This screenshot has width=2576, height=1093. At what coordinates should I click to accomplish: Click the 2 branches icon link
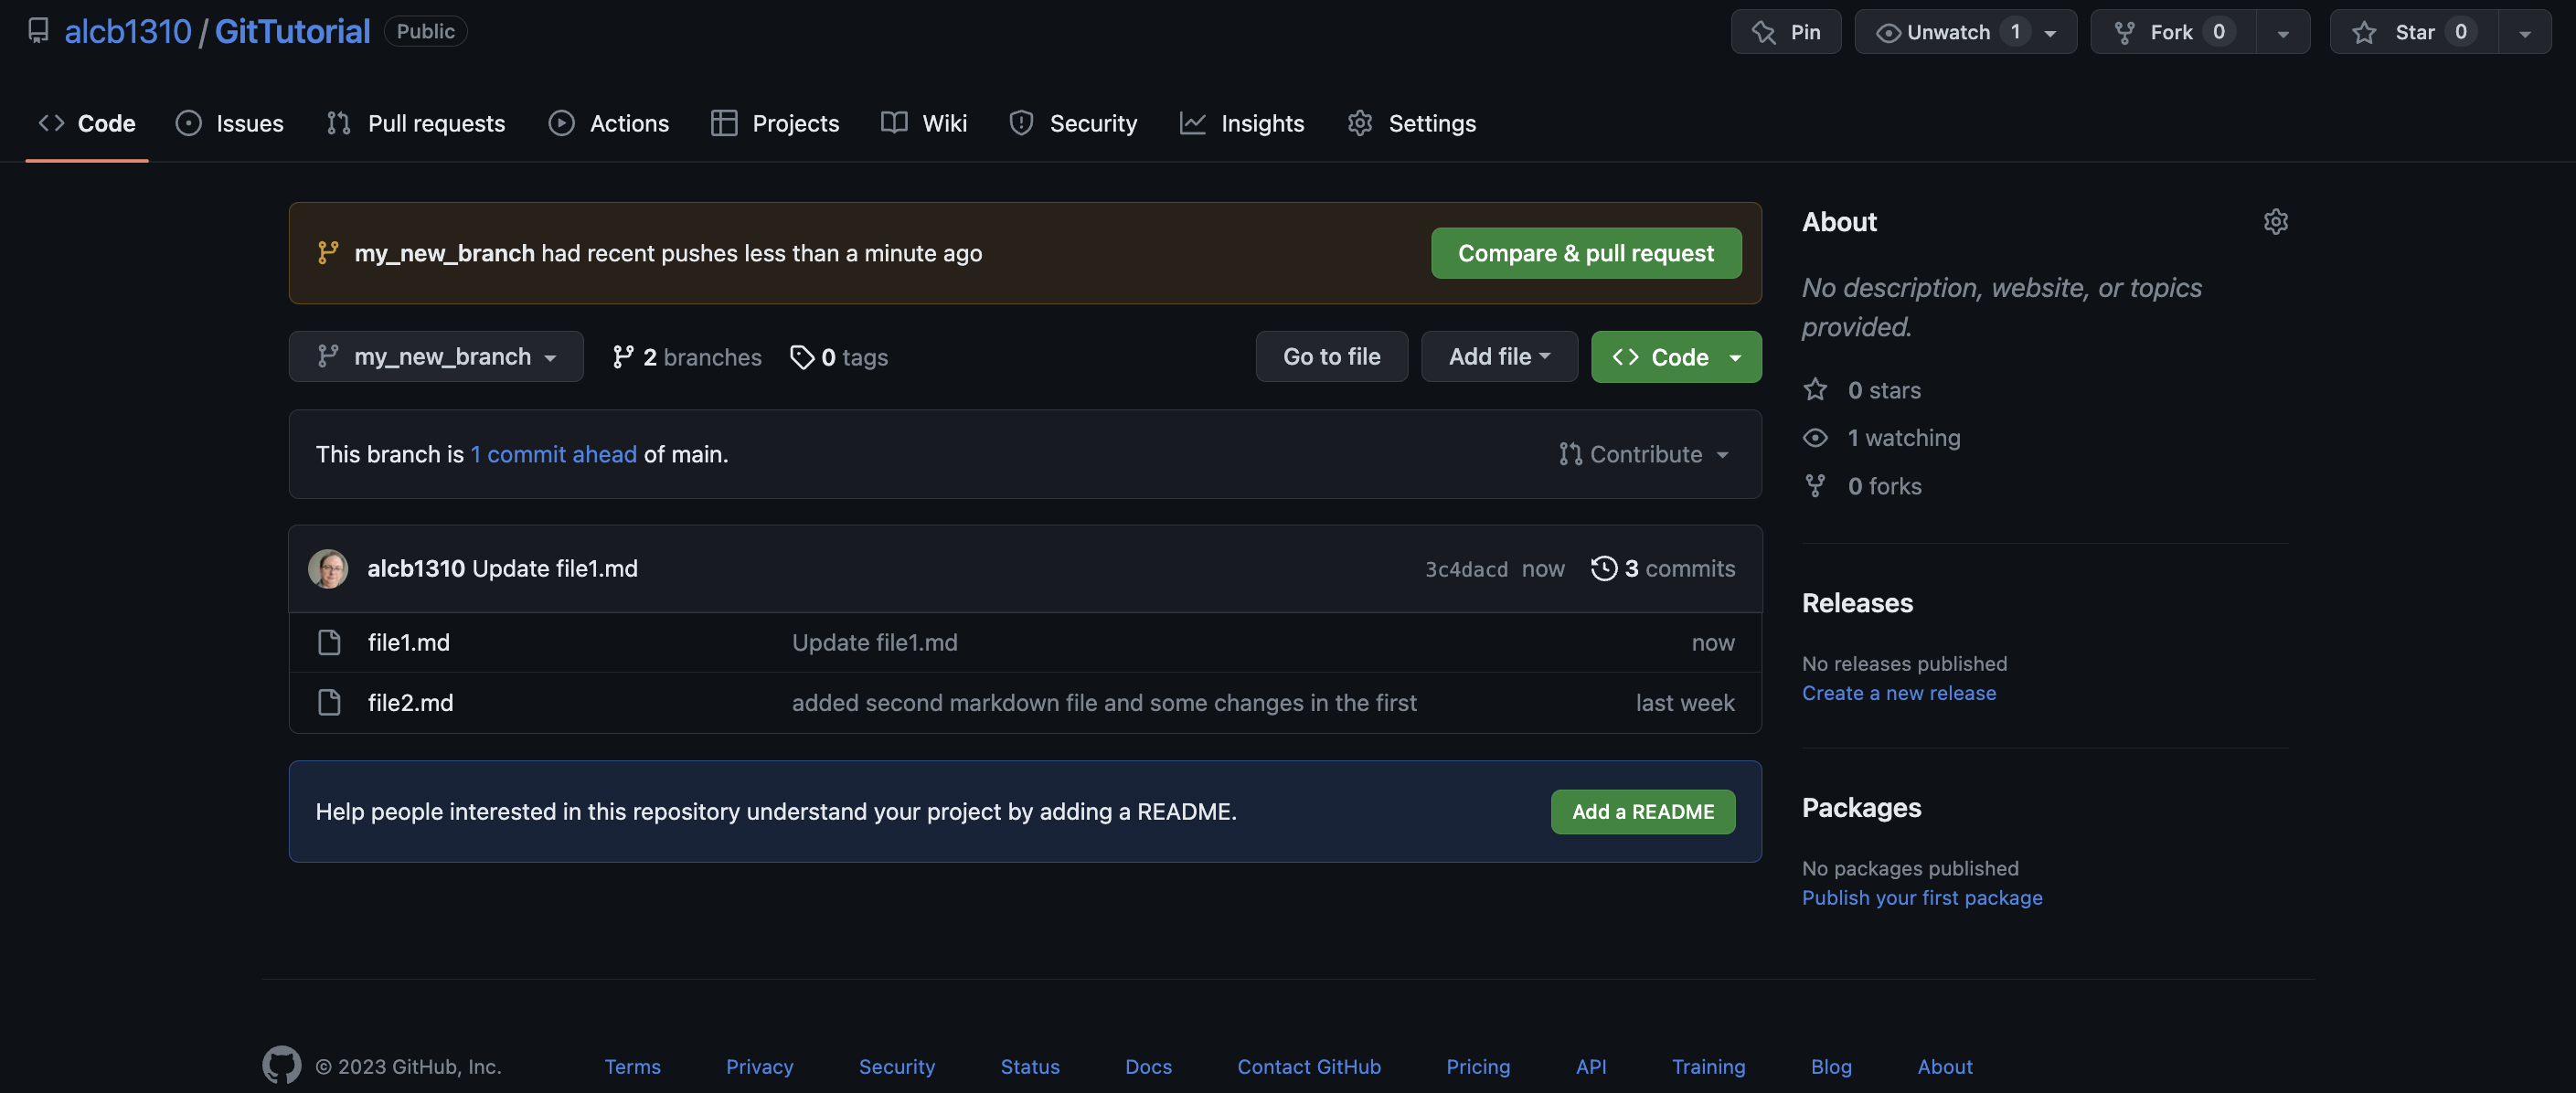(623, 357)
